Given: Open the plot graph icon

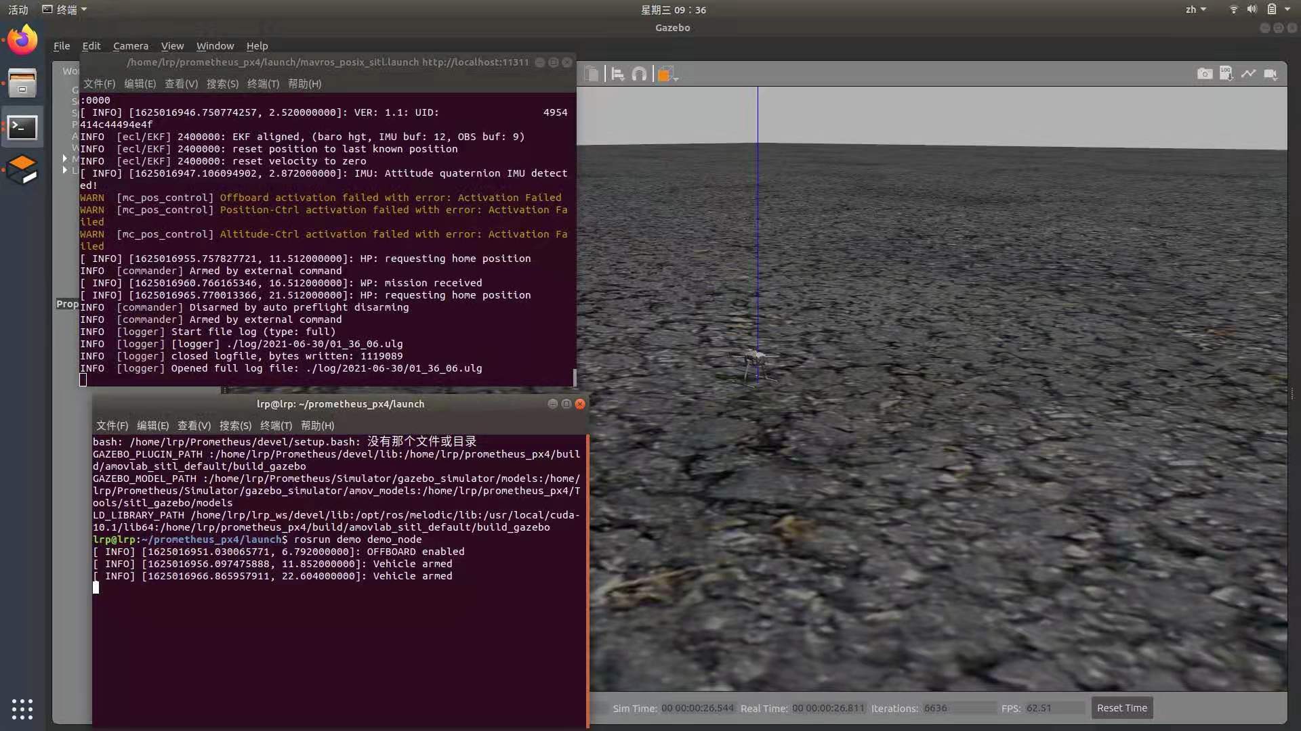Looking at the screenshot, I should coord(1248,74).
